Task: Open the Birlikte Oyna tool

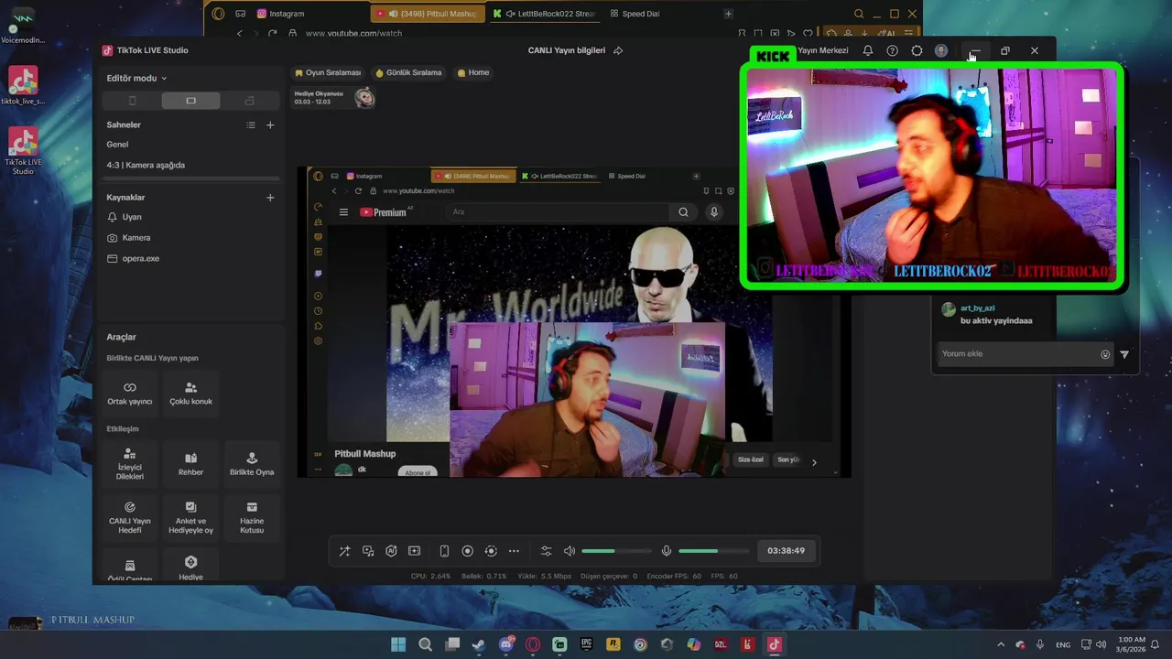Action: click(x=252, y=464)
